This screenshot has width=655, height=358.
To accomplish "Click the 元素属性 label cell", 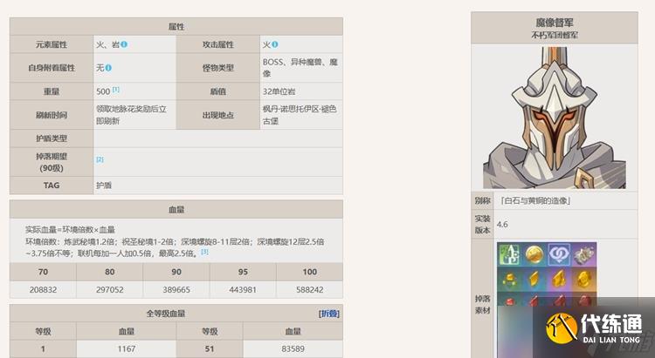I will [52, 44].
